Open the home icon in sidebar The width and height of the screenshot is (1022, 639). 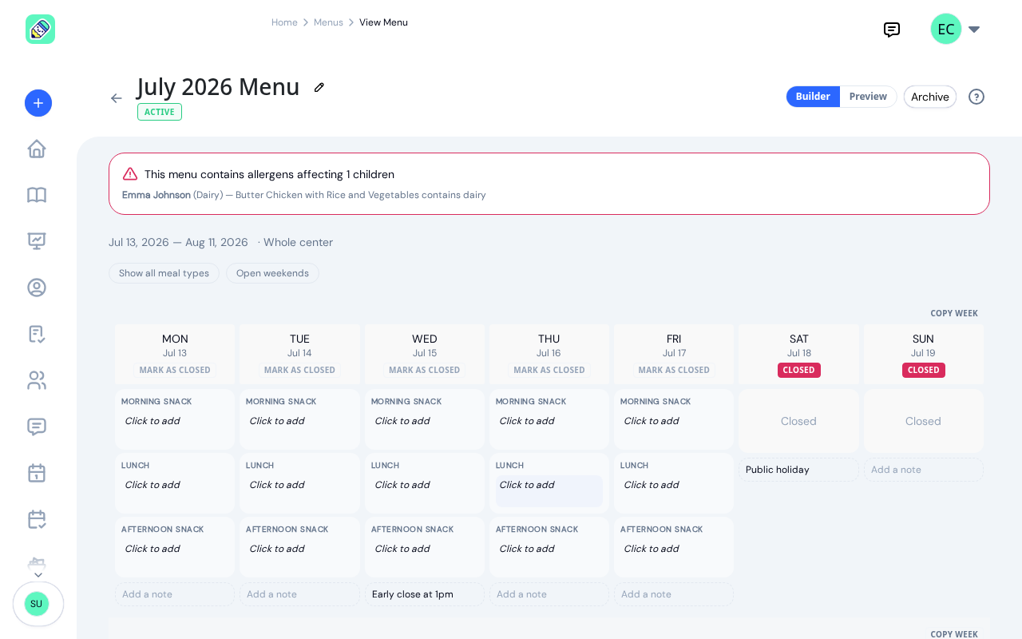pos(37,149)
